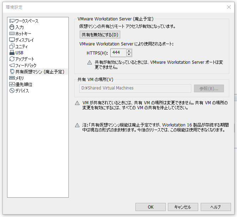This screenshot has height=217, width=237.
Task: Click the 共有仮想マシン icon in sidebar
Action: coord(12,72)
